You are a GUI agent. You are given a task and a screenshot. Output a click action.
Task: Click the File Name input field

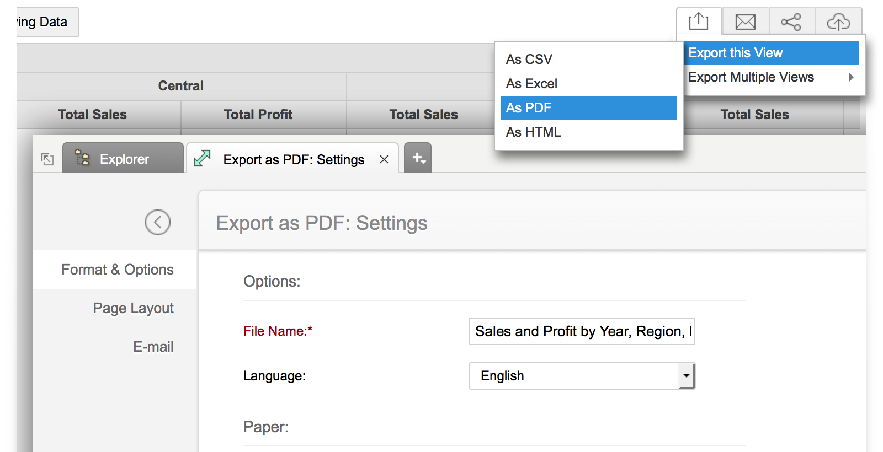(581, 331)
